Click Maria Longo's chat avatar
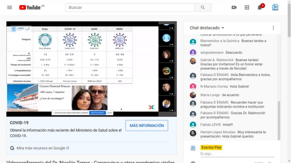The height and width of the screenshot is (163, 291). click(x=193, y=95)
